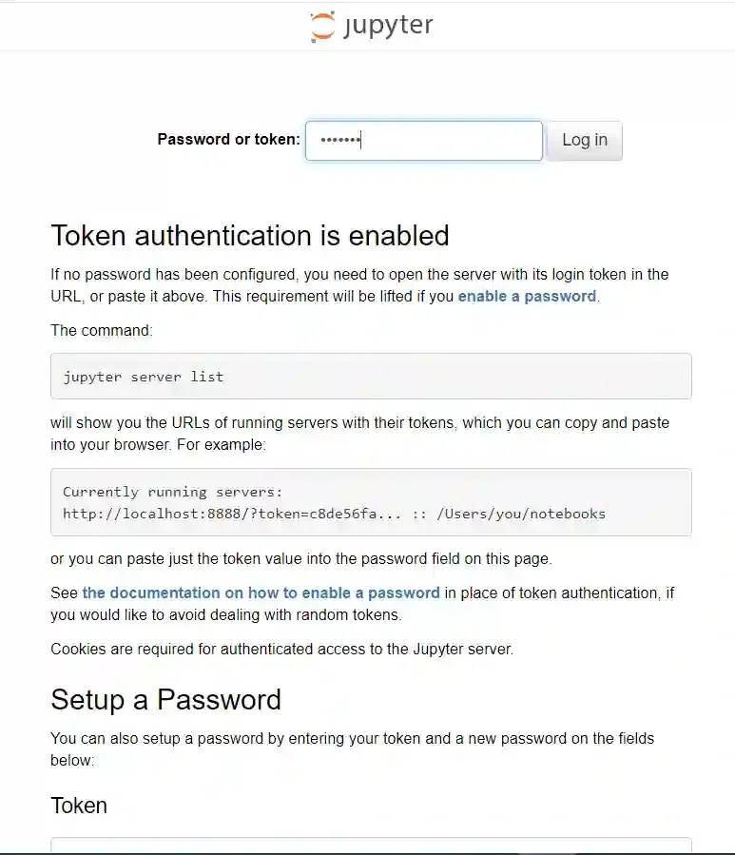The height and width of the screenshot is (855, 735).
Task: Open the "enable a password" link
Action: point(527,296)
